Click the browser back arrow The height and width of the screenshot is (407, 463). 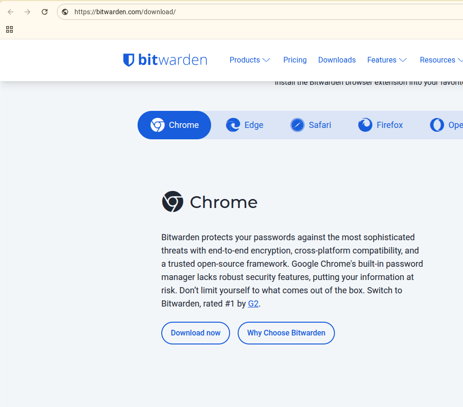point(10,12)
